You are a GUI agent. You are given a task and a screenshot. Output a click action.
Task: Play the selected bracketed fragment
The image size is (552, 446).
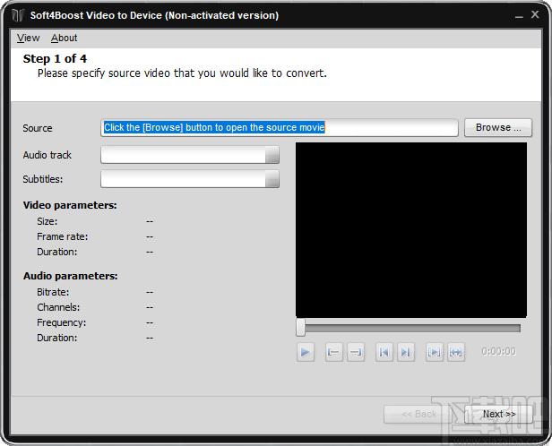434,352
